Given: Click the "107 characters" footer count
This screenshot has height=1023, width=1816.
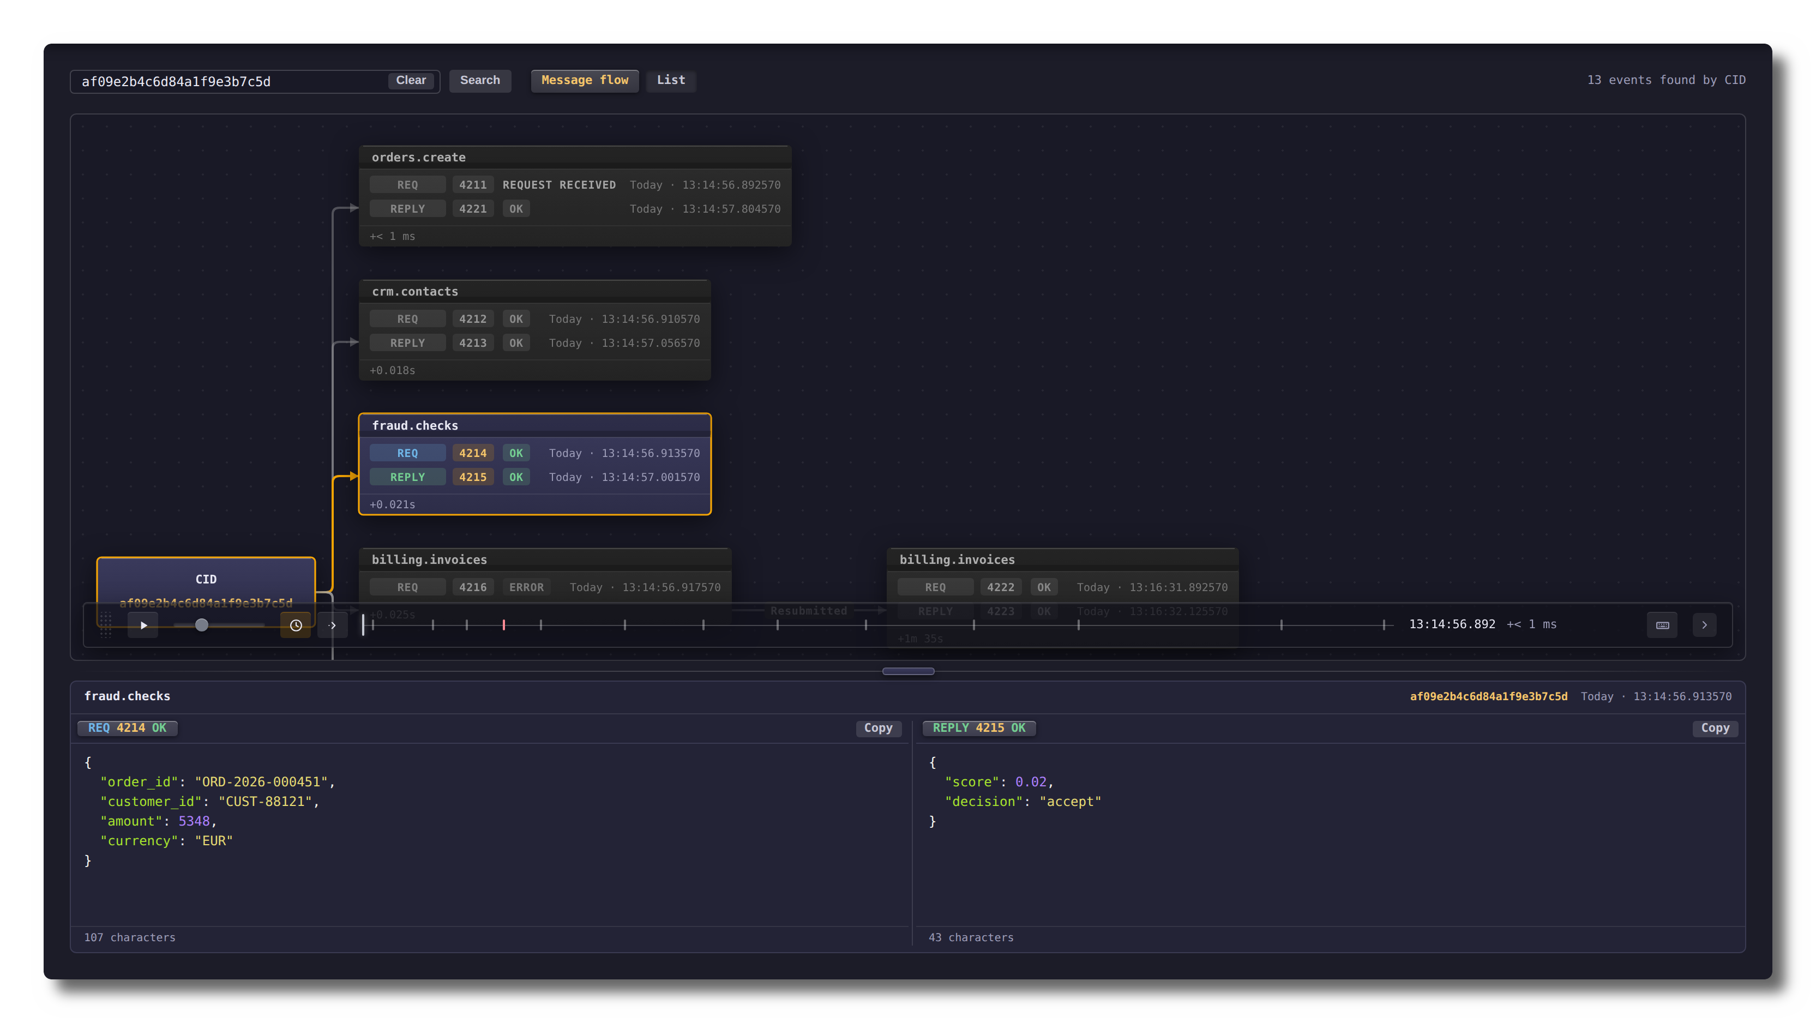Looking at the screenshot, I should [x=130, y=937].
